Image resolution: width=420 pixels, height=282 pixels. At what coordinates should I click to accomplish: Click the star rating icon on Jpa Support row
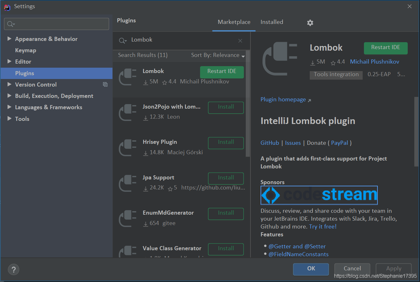(170, 189)
